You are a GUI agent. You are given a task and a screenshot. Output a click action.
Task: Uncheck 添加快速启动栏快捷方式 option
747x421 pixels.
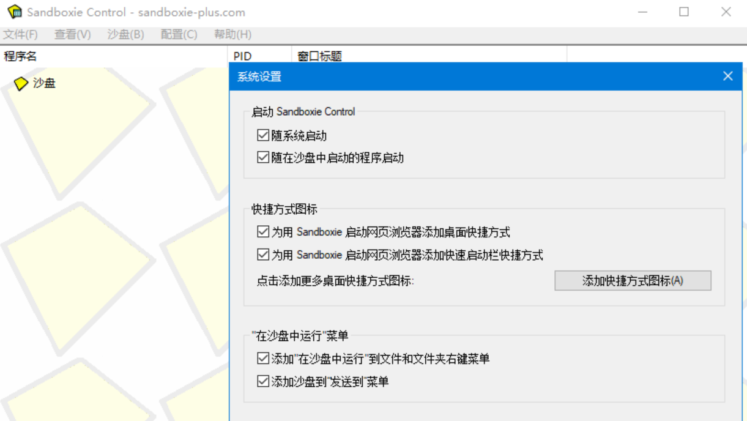point(263,255)
